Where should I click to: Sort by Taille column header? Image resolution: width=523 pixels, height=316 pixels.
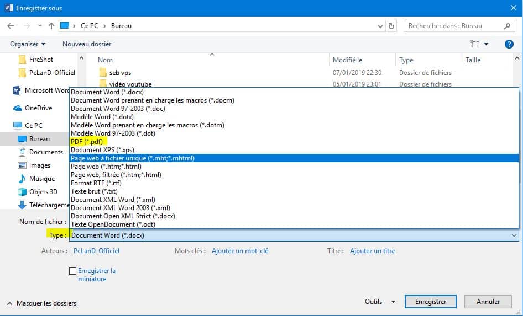tap(473, 60)
